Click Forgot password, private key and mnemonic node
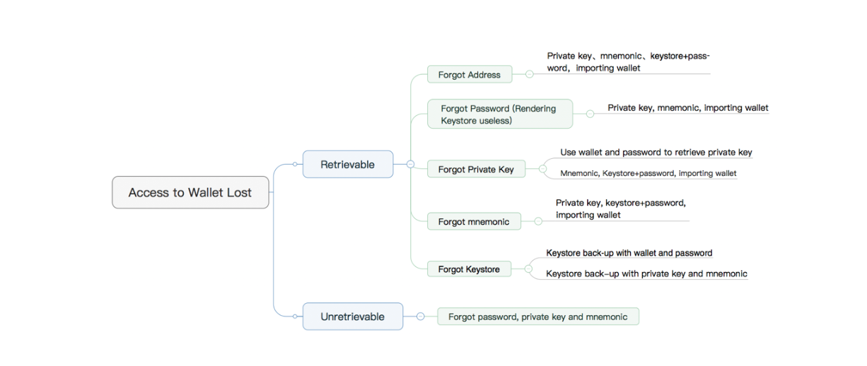Image resolution: width=867 pixels, height=366 pixels. point(537,317)
